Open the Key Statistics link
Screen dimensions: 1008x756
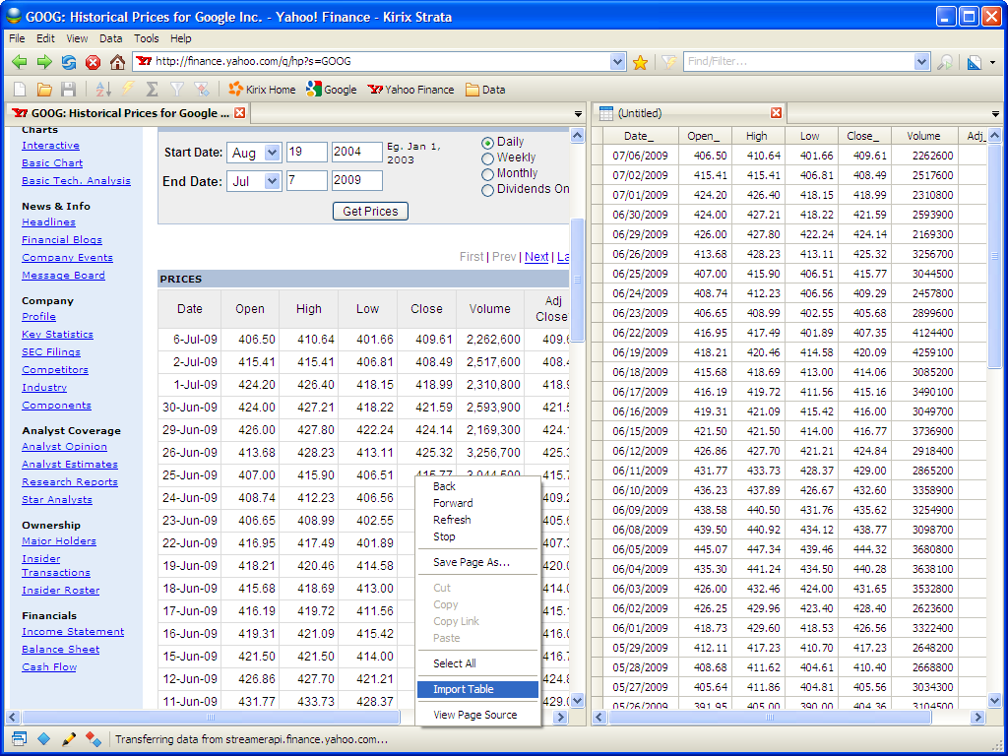pyautogui.click(x=57, y=335)
